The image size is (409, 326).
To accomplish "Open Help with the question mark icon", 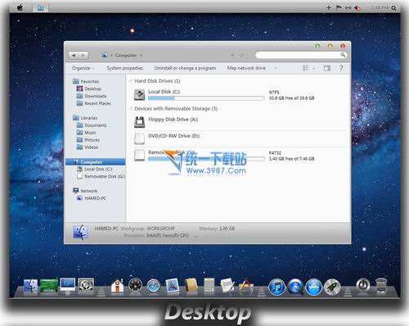I will pyautogui.click(x=341, y=68).
